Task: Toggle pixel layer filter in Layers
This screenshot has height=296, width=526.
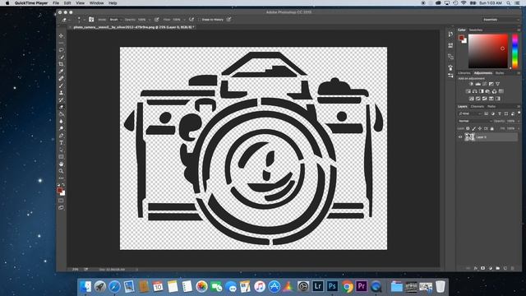Action: pos(486,113)
